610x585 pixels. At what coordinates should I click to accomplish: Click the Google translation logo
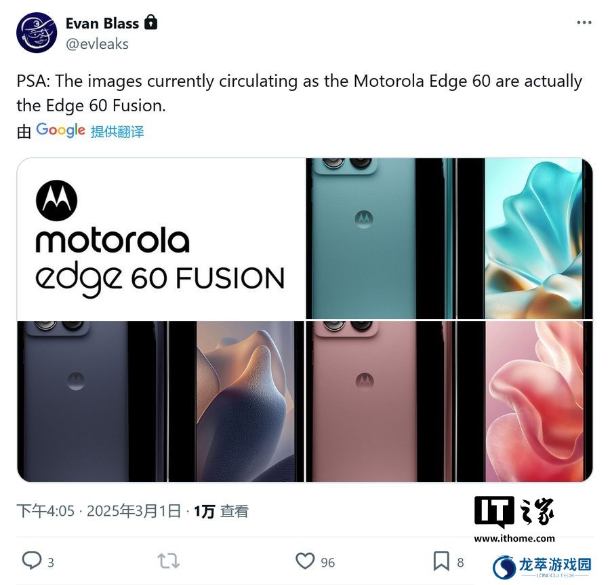(x=60, y=130)
